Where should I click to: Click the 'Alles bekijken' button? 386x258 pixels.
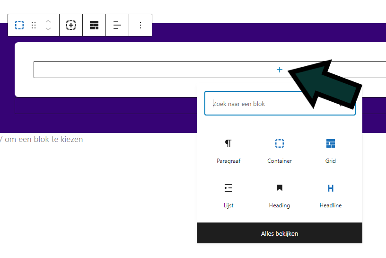click(280, 233)
